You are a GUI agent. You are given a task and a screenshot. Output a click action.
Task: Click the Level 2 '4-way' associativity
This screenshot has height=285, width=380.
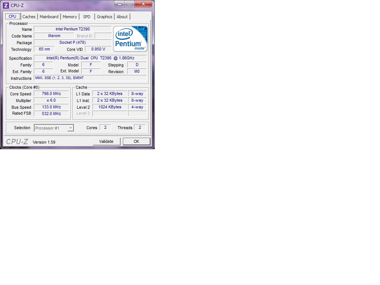click(137, 107)
